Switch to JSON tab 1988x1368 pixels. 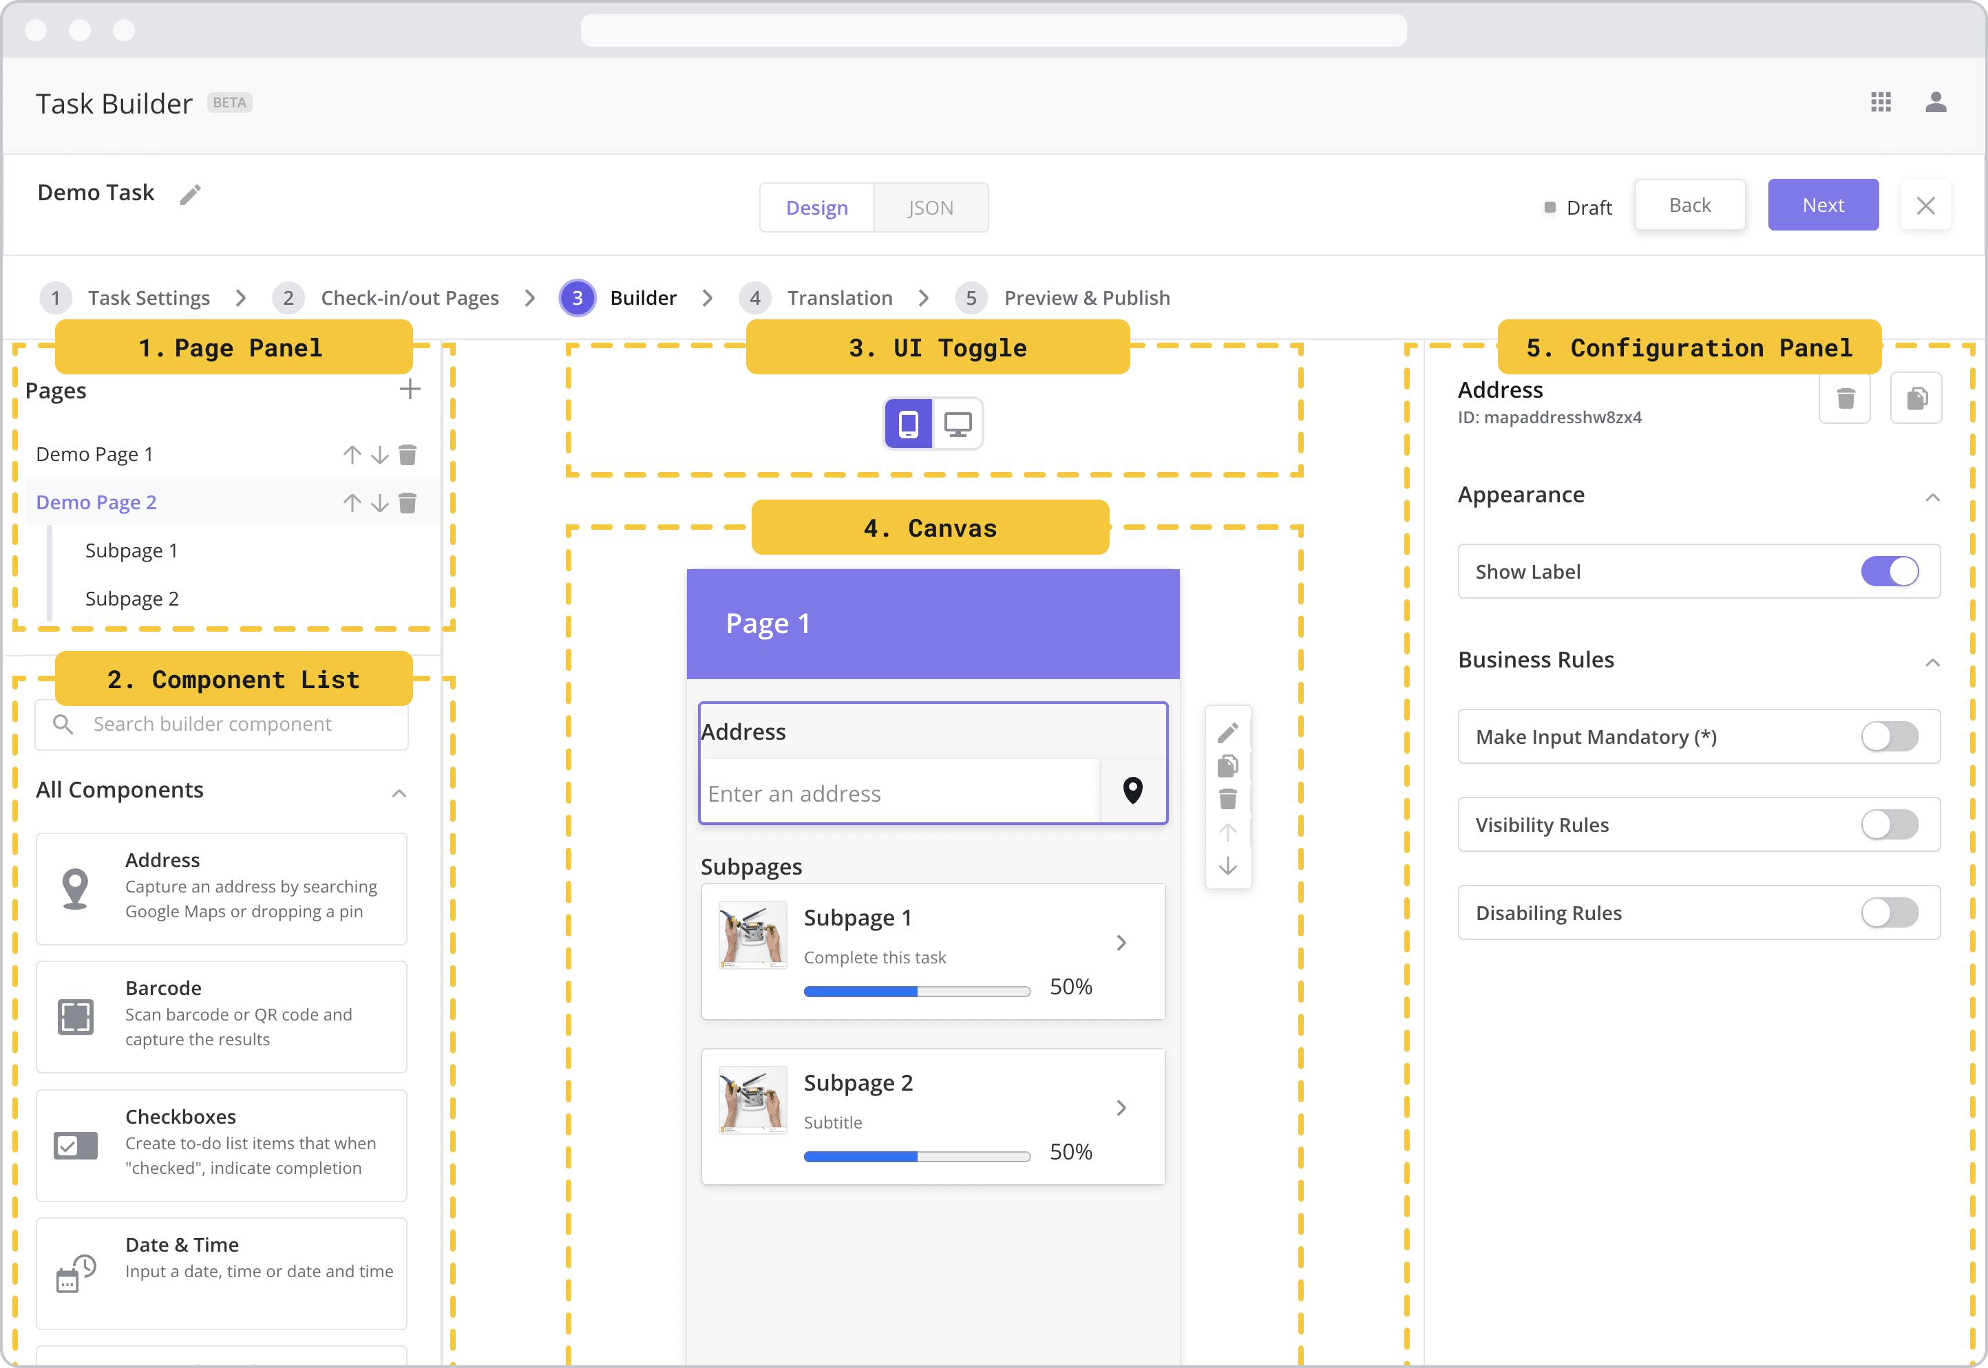coord(931,207)
